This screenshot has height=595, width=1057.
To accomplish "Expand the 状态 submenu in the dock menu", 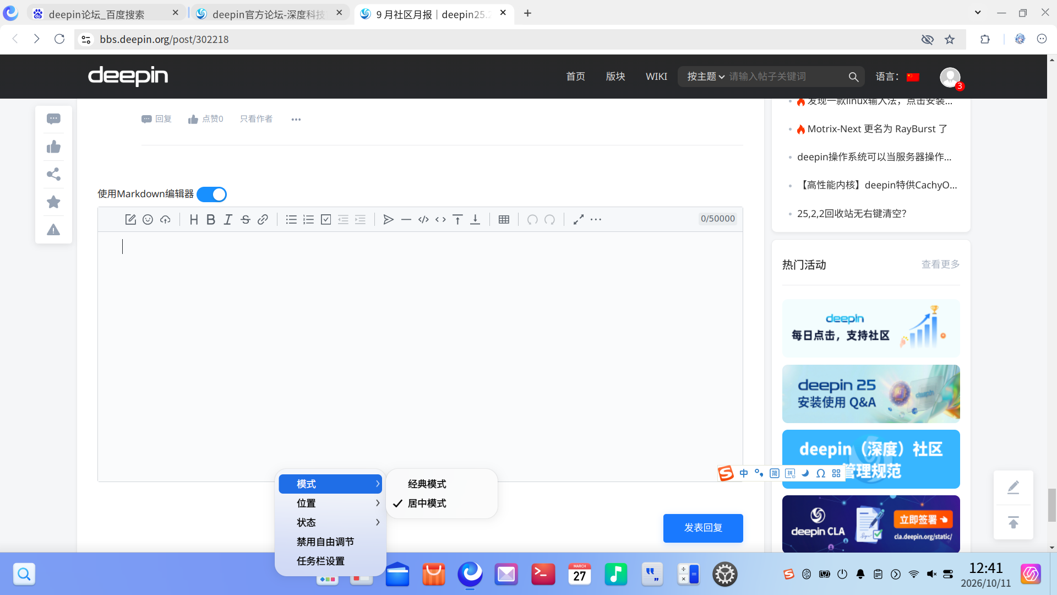I will (x=330, y=523).
